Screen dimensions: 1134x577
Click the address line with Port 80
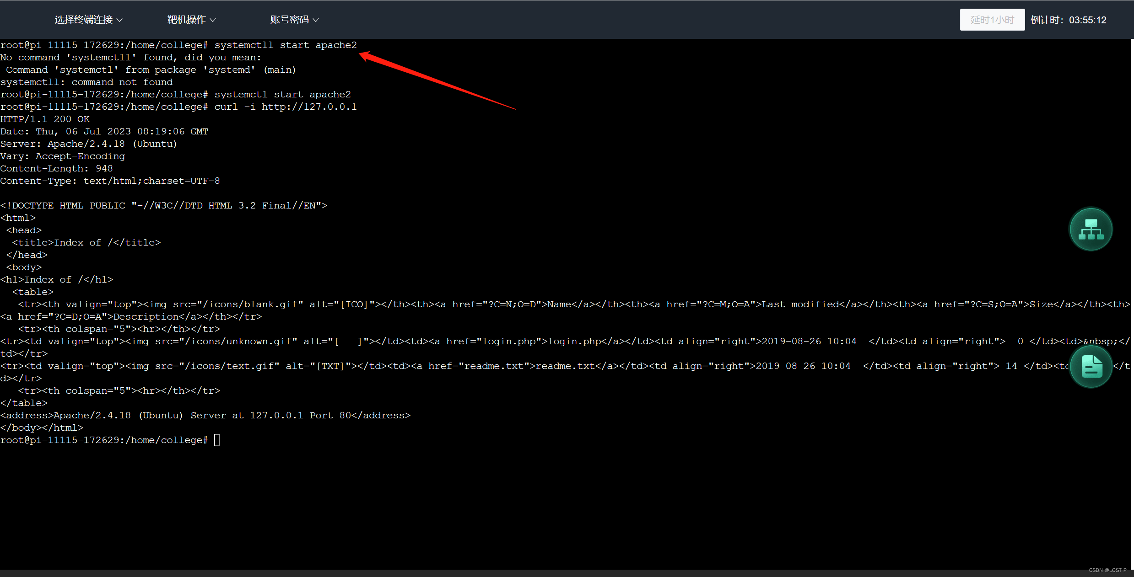[205, 415]
